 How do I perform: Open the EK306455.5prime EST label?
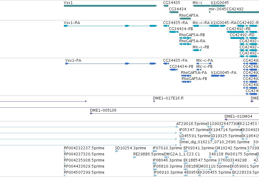click(x=215, y=172)
